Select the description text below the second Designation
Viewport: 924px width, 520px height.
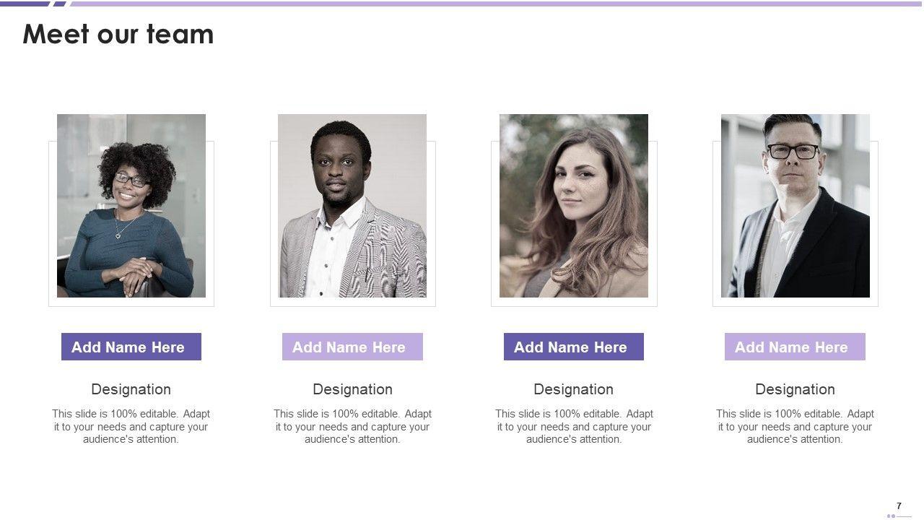(x=352, y=426)
